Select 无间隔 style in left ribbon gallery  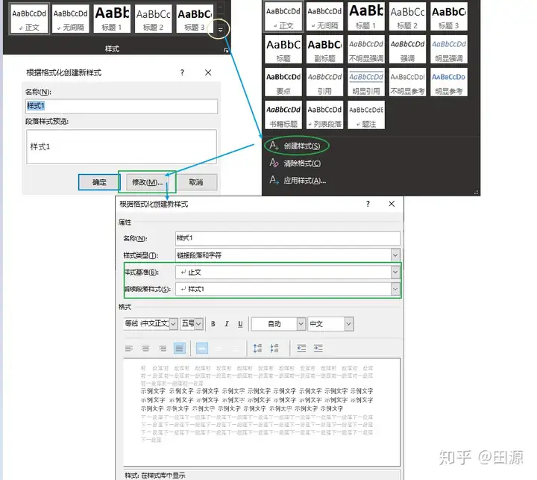pos(71,19)
